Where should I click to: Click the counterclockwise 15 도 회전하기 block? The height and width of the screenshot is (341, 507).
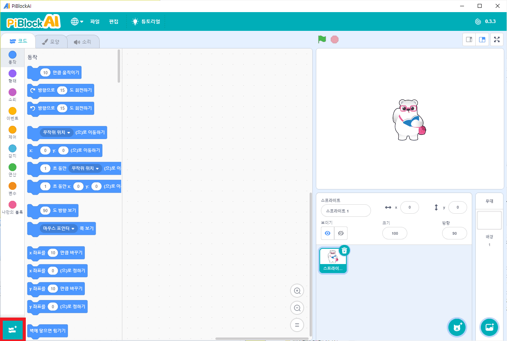click(61, 108)
